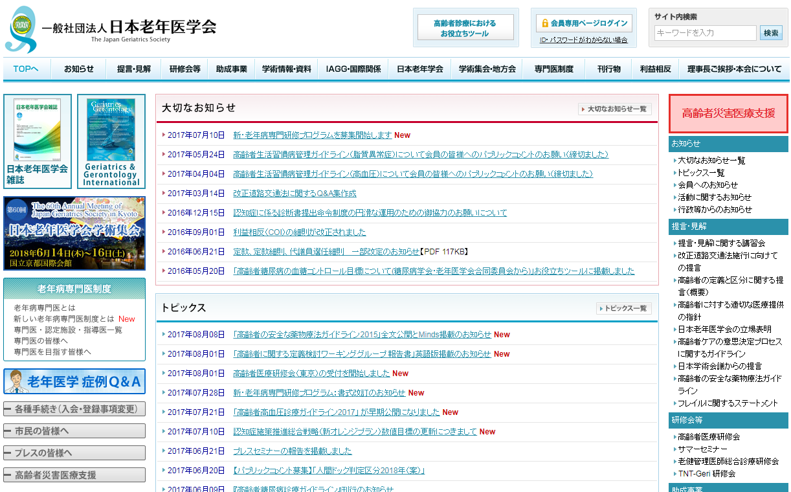Open the 会員専用ページログイン lock button
This screenshot has height=492, width=791.
(x=584, y=23)
